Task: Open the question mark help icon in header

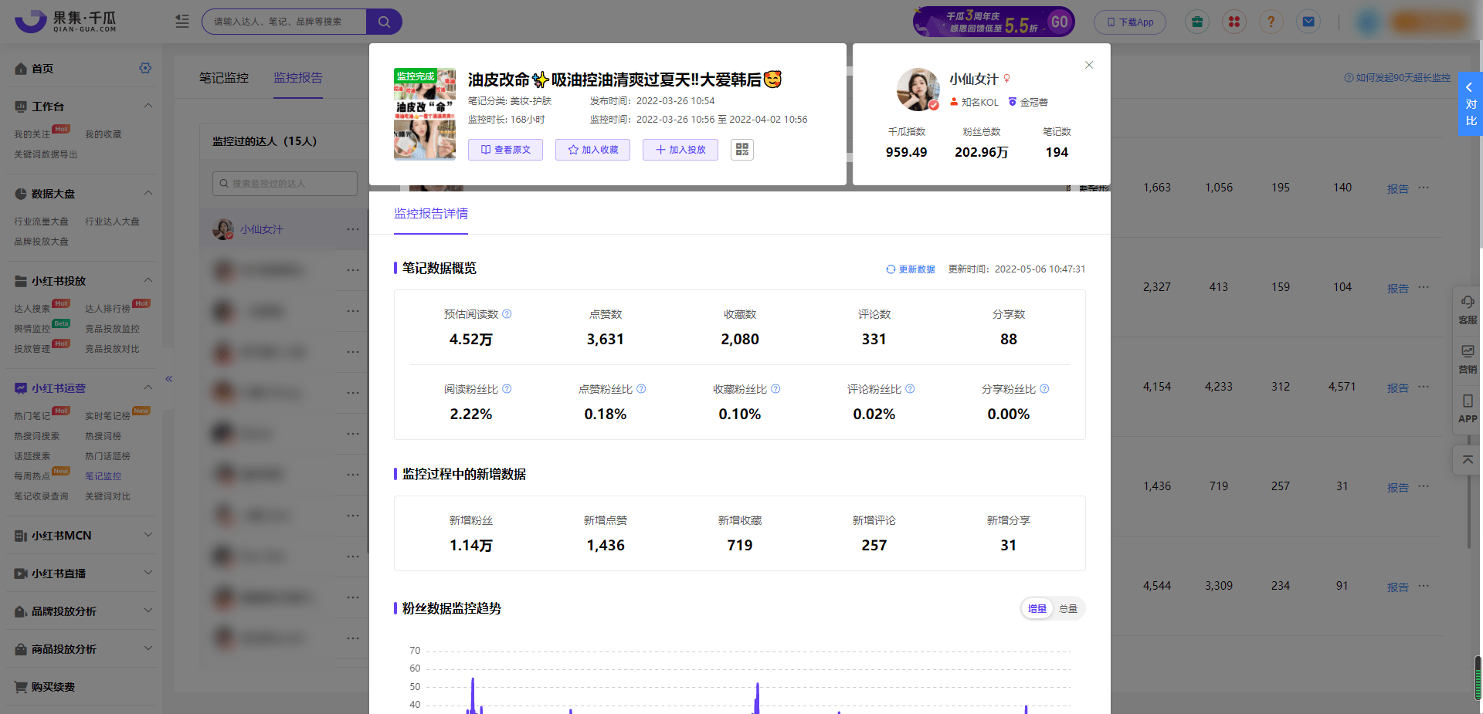Action: pos(1271,22)
